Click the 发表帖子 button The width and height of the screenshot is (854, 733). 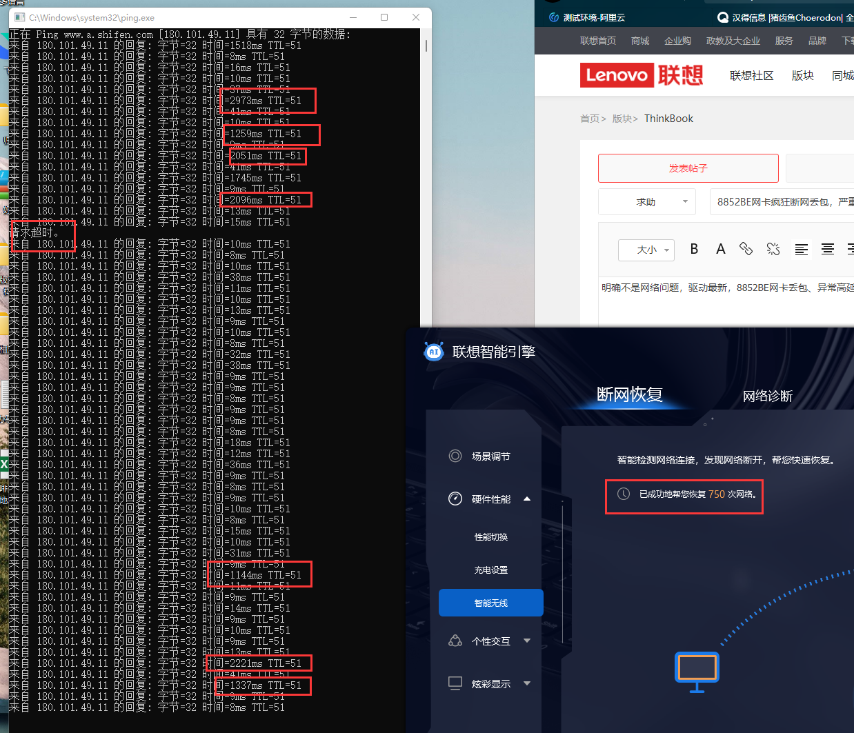point(688,168)
